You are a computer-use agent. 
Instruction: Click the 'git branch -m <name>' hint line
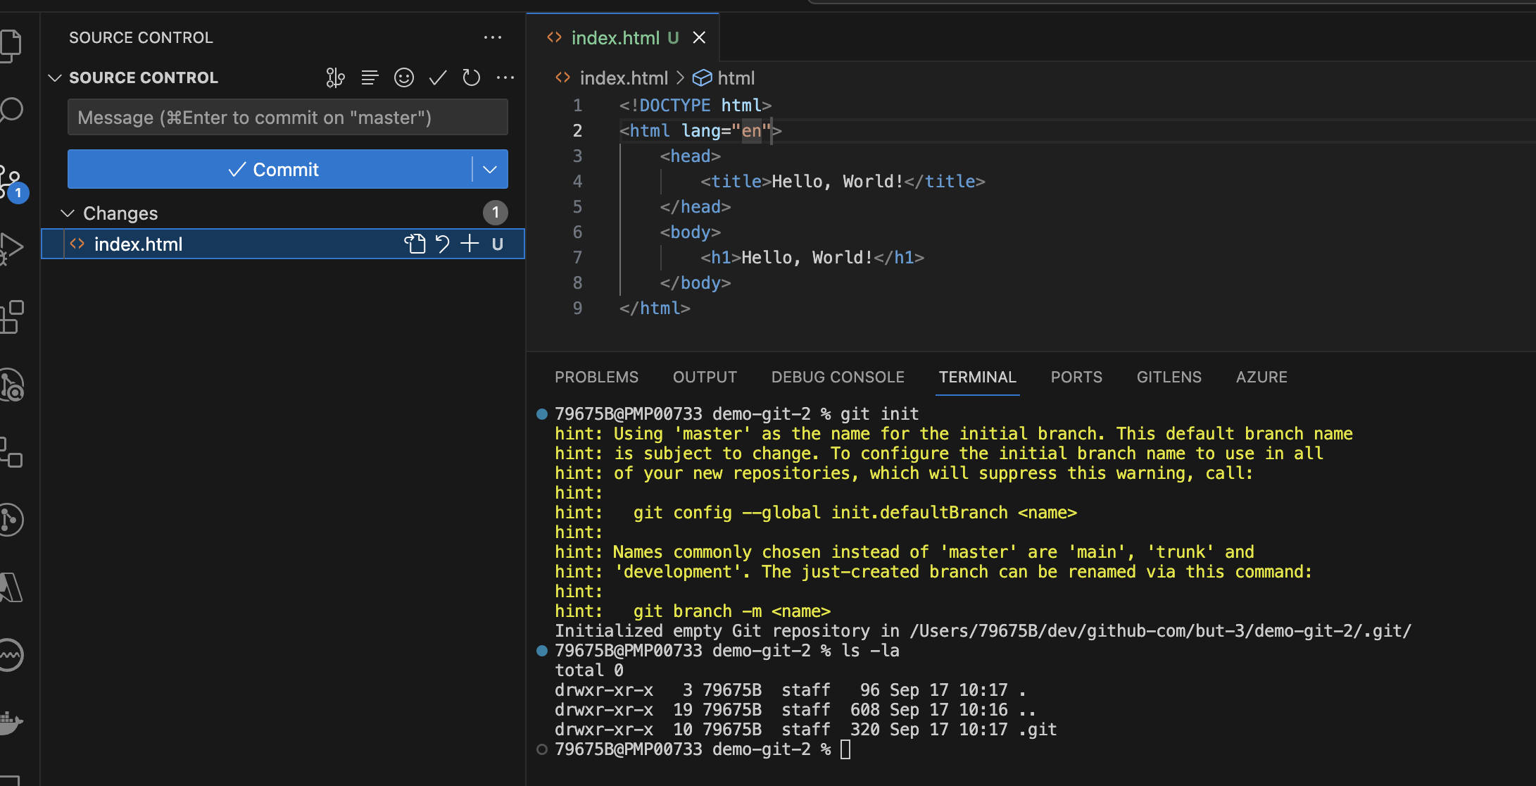(x=732, y=611)
